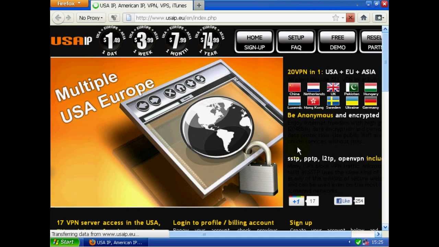Click the Netherlands flag icon
Viewport: 439px width, 247px height.
[x=313, y=87]
